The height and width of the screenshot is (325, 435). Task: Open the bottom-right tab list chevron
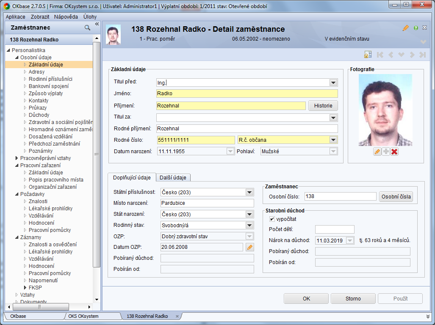[x=428, y=316]
